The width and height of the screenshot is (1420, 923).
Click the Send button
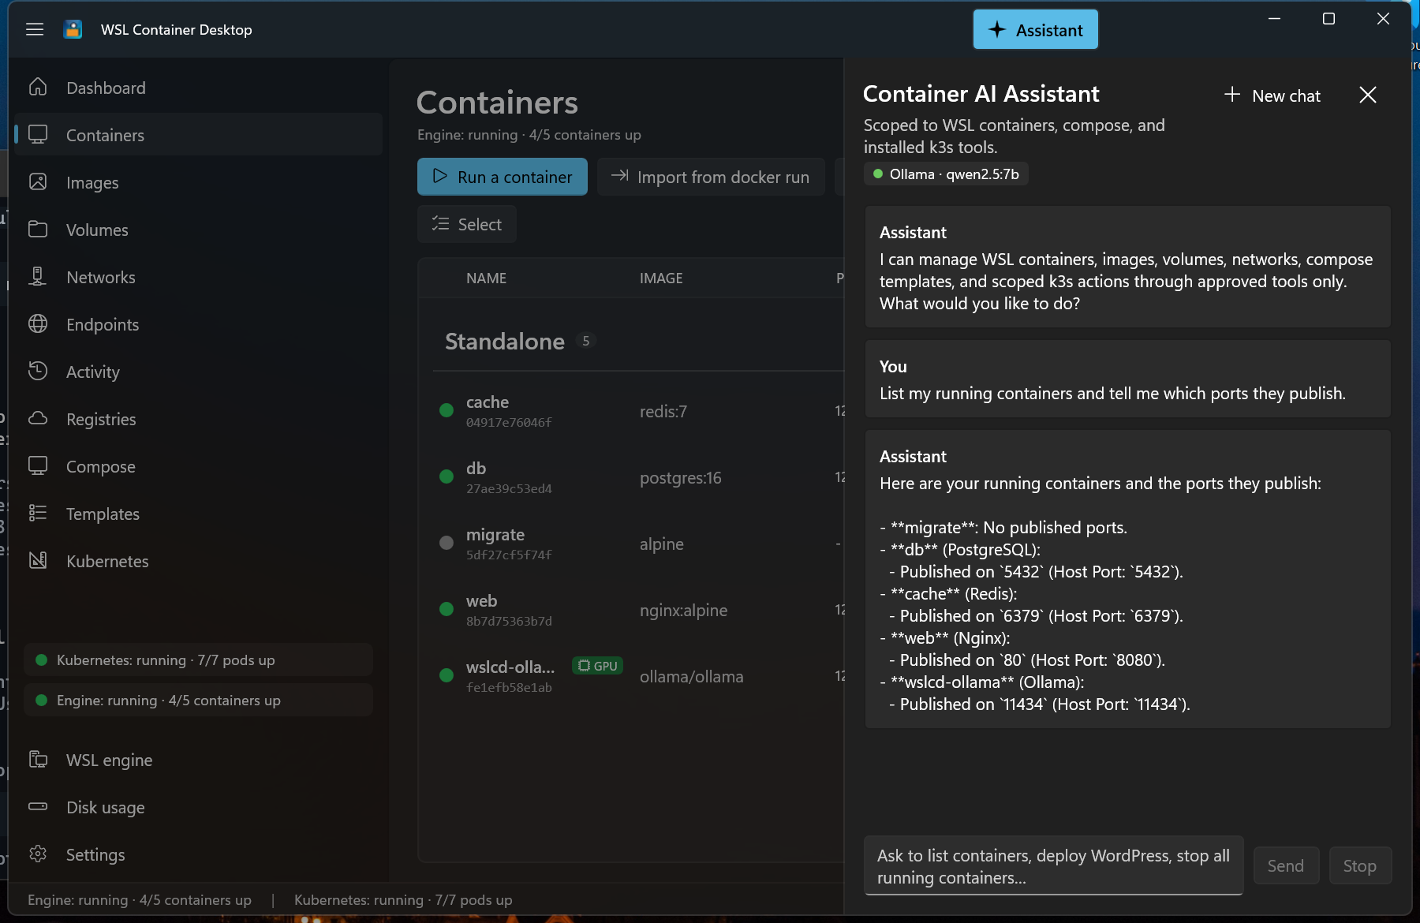1286,865
